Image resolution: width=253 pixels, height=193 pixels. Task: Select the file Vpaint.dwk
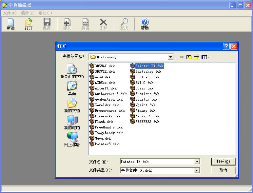click(x=143, y=105)
